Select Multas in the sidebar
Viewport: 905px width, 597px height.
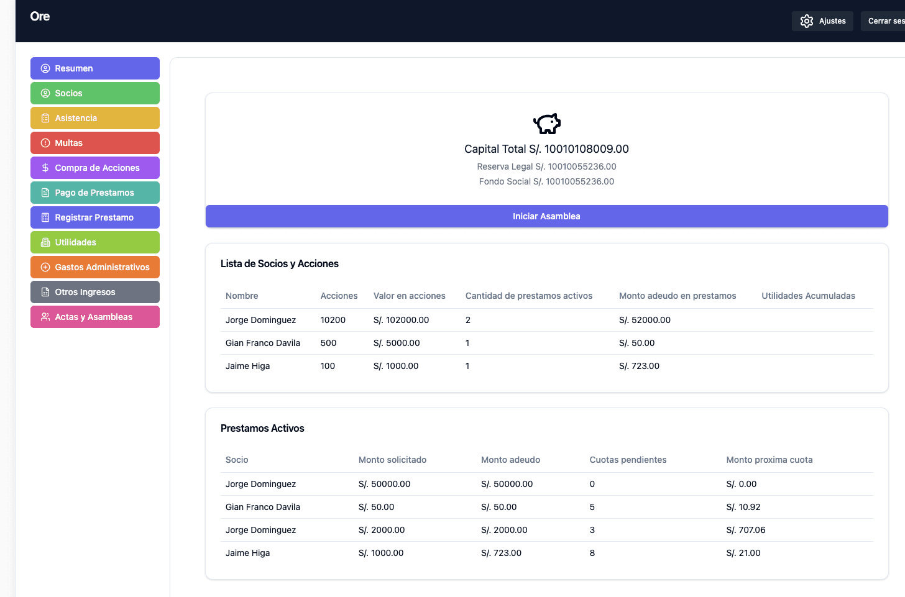coord(95,143)
